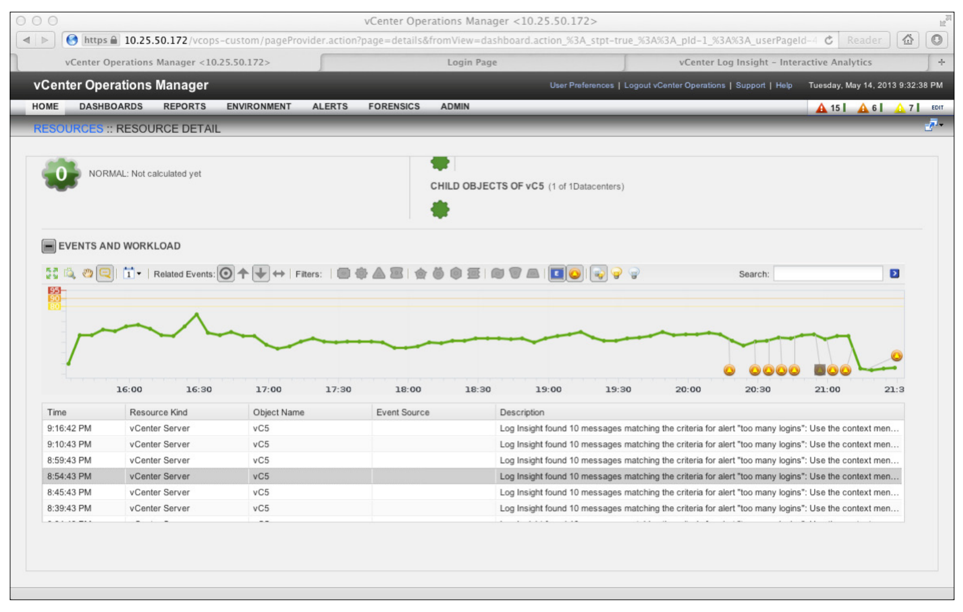Click the red critical alerts icon showing 15
The height and width of the screenshot is (612, 963).
click(822, 107)
